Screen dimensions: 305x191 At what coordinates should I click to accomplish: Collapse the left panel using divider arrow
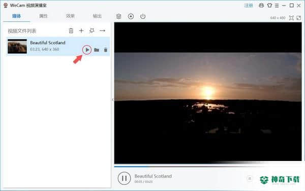click(112, 100)
